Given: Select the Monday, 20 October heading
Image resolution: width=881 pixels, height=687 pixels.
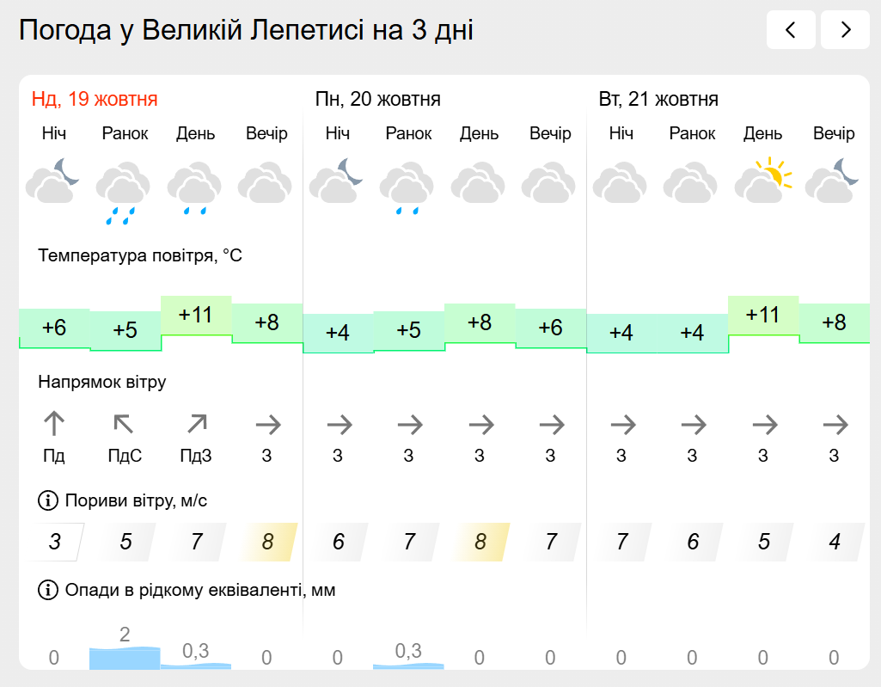Looking at the screenshot, I should (378, 99).
